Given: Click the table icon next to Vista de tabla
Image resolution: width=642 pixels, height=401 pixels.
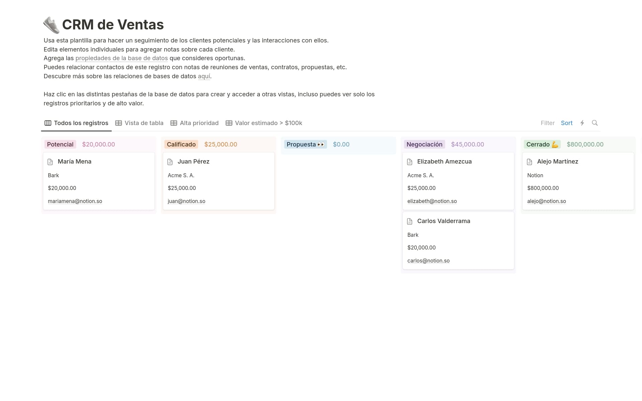Looking at the screenshot, I should point(118,123).
